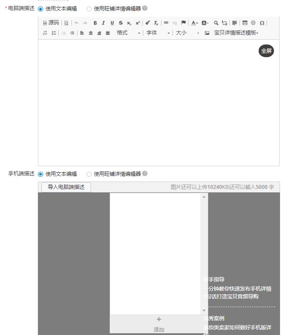Open 一分钟教你快速发布手机详情 guide link
This screenshot has width=297, height=335.
pos(237,289)
